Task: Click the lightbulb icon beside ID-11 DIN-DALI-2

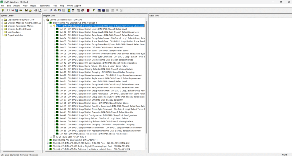Action: click(x=54, y=26)
